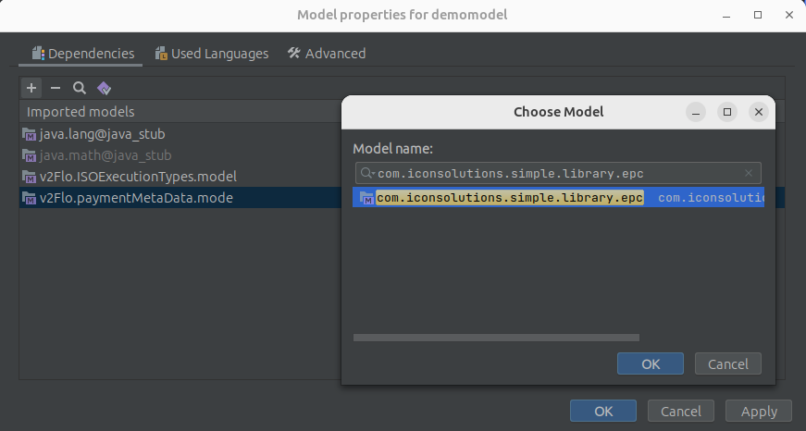Select com.iconsolutions.simple.library.epc search result

coord(558,198)
